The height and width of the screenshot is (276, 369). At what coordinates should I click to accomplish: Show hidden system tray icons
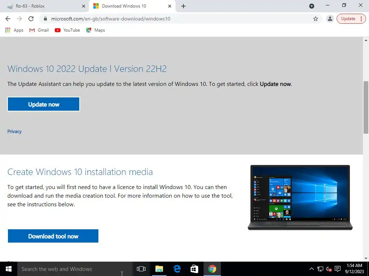[311, 269]
